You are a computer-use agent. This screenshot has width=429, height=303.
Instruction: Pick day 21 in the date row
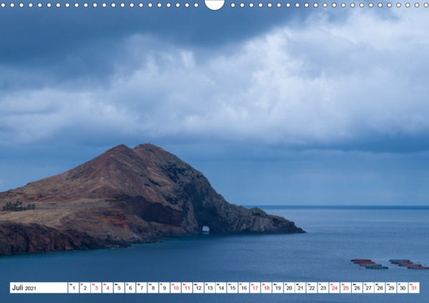tap(300, 288)
